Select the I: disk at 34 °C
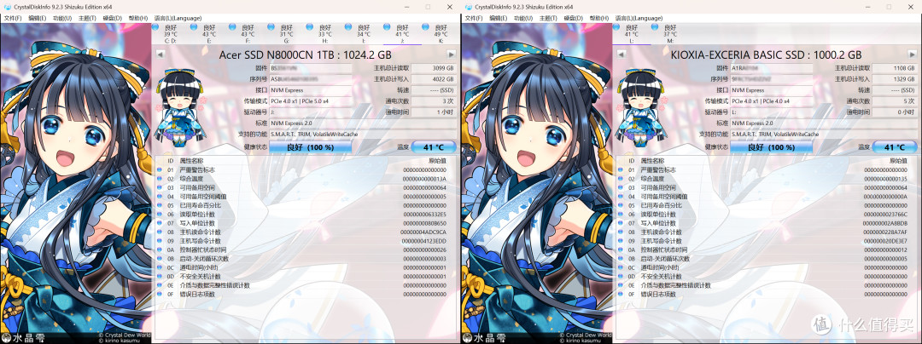 tap(364, 33)
